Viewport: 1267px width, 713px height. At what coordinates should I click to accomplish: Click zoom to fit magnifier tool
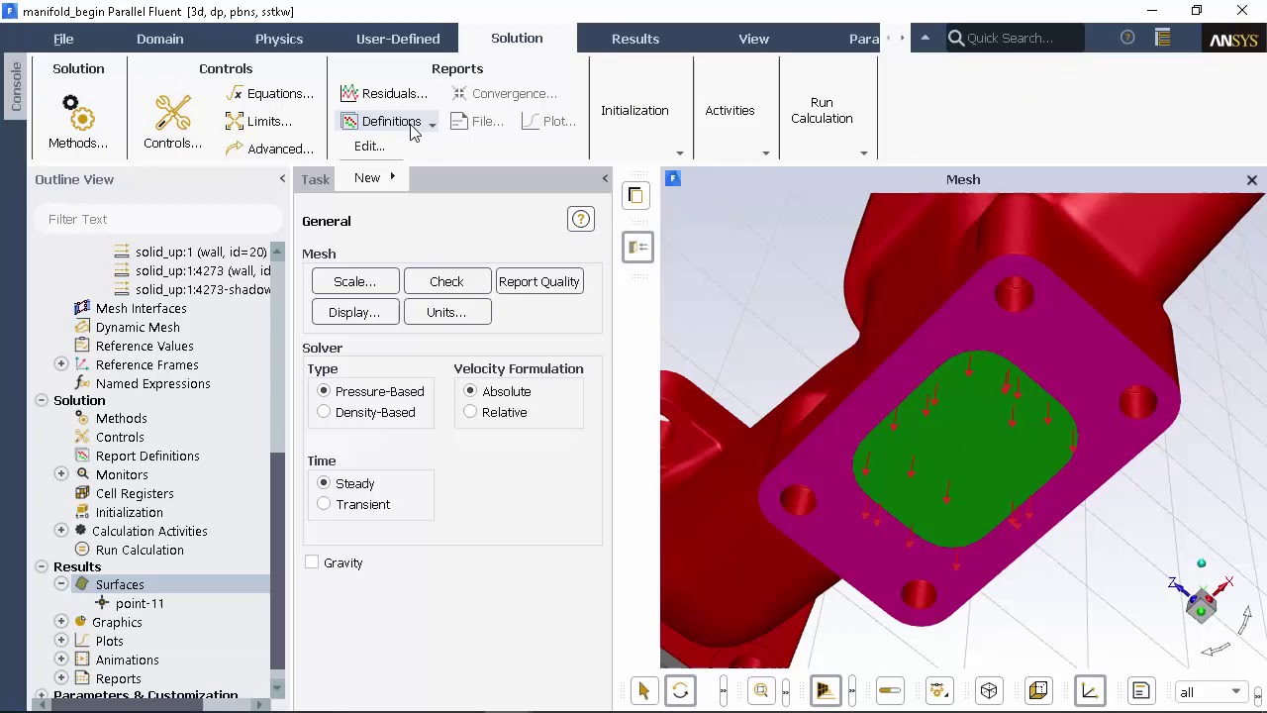pyautogui.click(x=761, y=691)
